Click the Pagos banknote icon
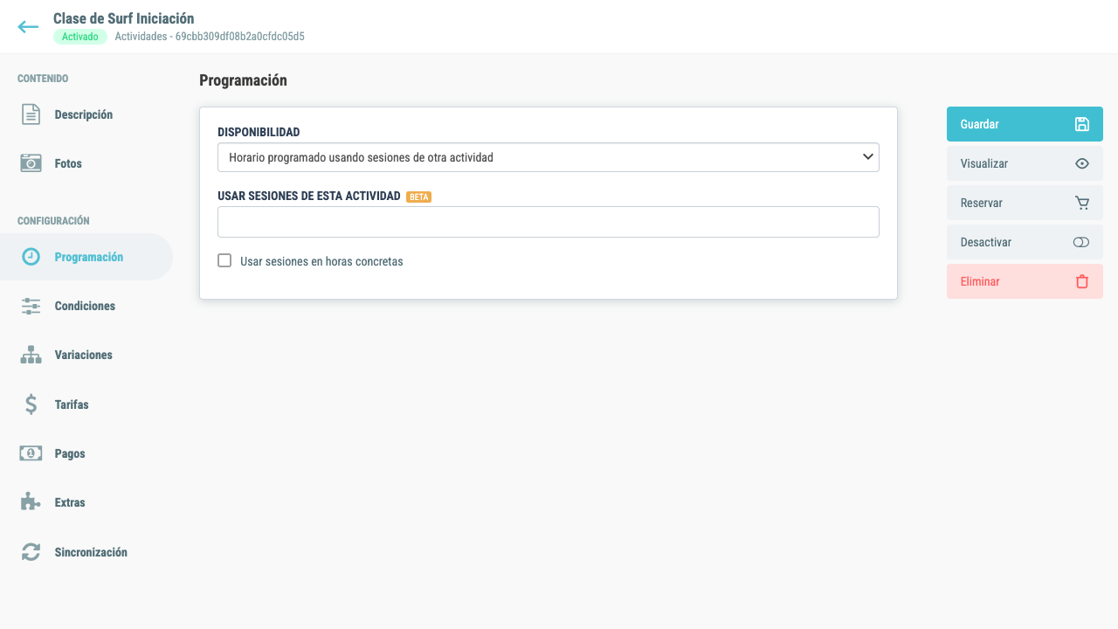The height and width of the screenshot is (629, 1118). pos(31,453)
